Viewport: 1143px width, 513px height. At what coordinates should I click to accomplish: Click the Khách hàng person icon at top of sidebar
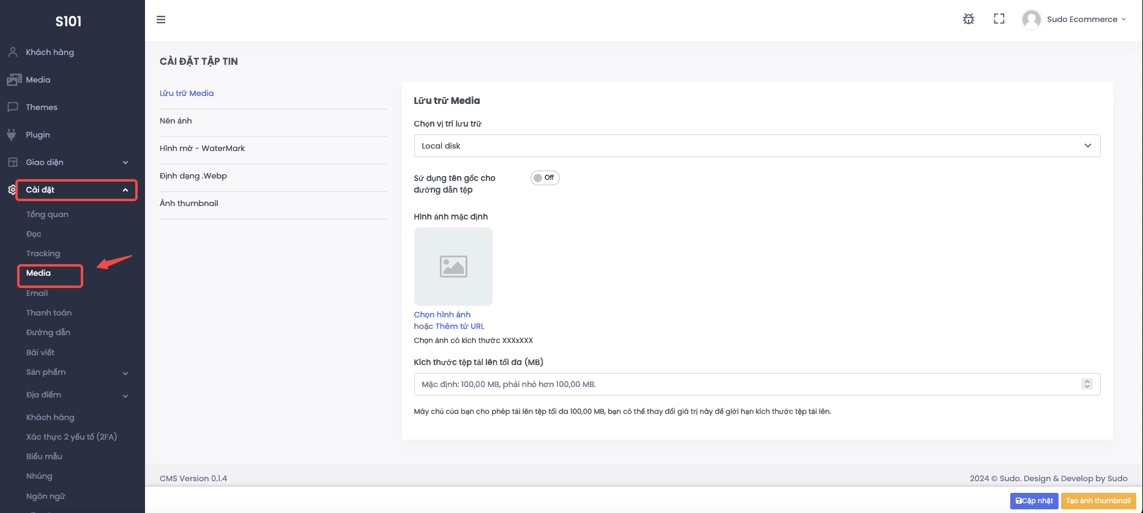pyautogui.click(x=12, y=52)
